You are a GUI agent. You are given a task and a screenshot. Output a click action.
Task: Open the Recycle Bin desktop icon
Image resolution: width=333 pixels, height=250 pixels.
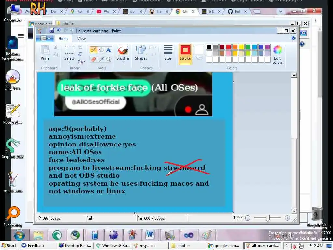(x=317, y=216)
